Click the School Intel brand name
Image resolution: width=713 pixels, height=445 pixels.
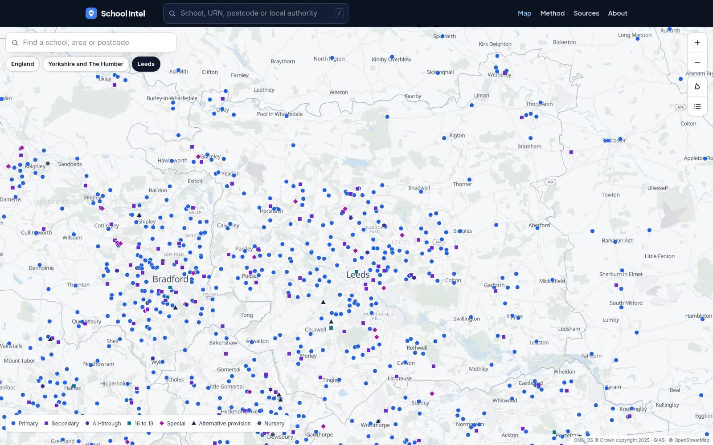[123, 13]
